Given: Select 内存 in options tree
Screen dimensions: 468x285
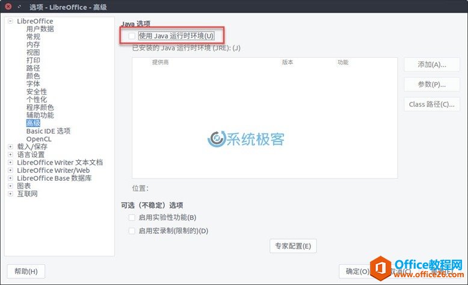Looking at the screenshot, I should coord(33,45).
